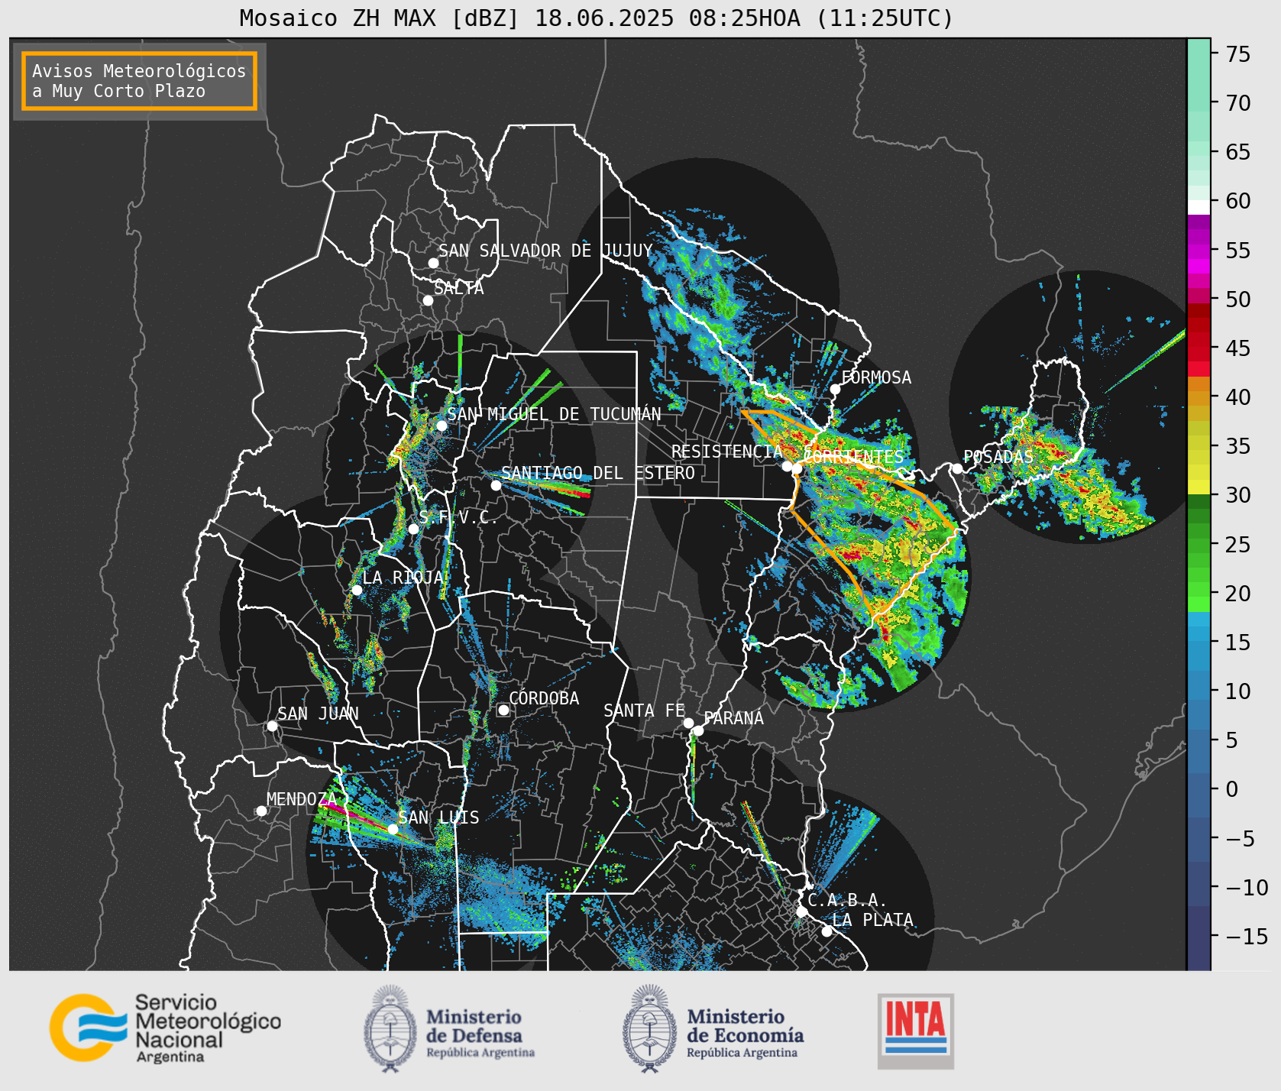Click the Servicio Meteorológico Nacional logo

(x=166, y=1028)
